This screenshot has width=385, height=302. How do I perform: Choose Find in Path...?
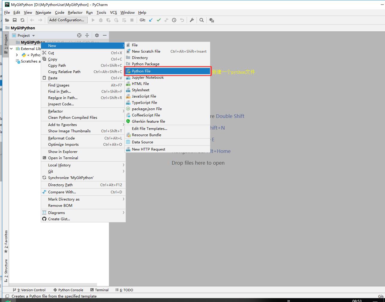(83, 92)
